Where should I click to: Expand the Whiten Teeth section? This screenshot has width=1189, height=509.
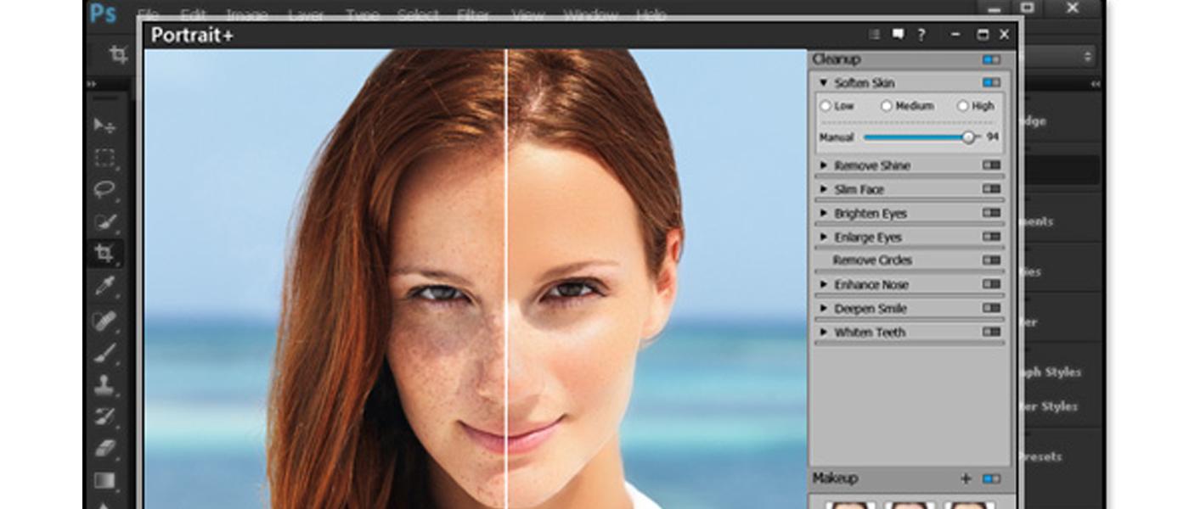point(823,332)
